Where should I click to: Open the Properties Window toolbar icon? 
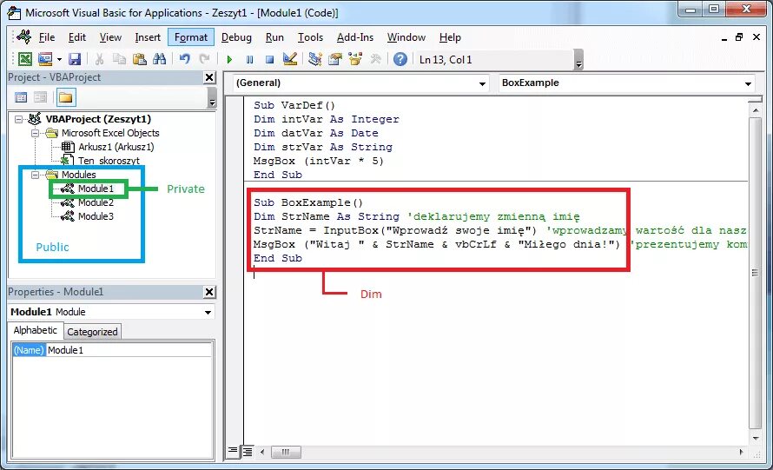tap(335, 59)
